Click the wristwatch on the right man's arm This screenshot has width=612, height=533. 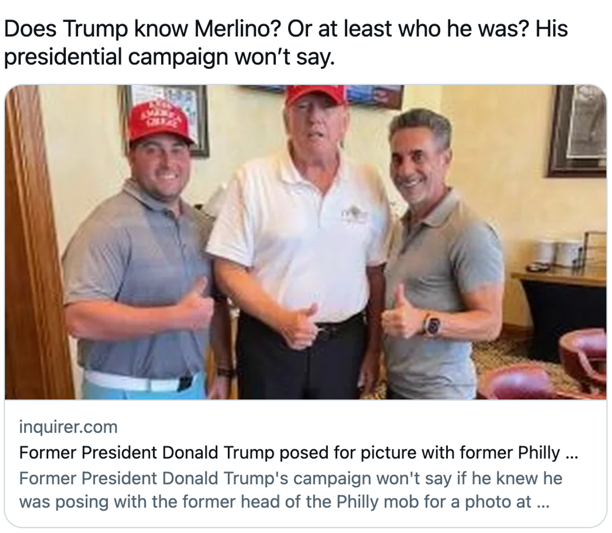pyautogui.click(x=430, y=324)
